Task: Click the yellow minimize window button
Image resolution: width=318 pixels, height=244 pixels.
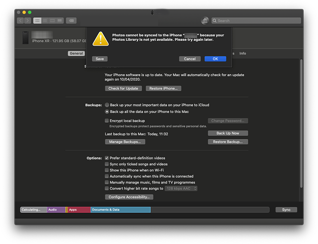Action: coord(24,12)
